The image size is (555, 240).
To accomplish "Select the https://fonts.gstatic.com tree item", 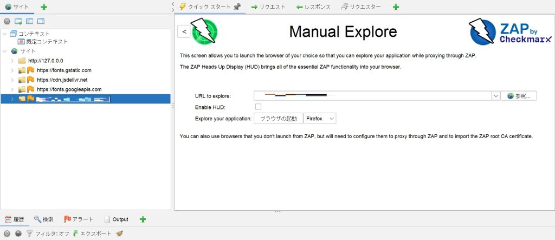I will pos(64,70).
